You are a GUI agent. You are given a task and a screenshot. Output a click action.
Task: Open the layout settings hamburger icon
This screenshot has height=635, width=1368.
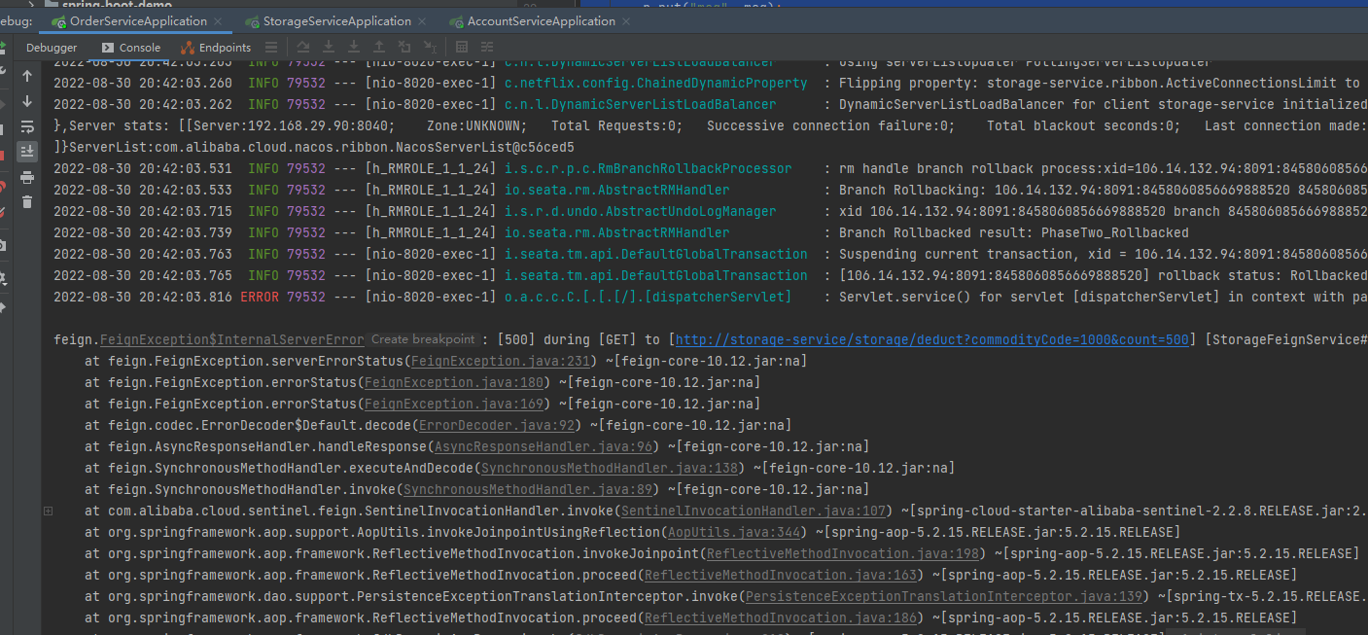tap(271, 47)
